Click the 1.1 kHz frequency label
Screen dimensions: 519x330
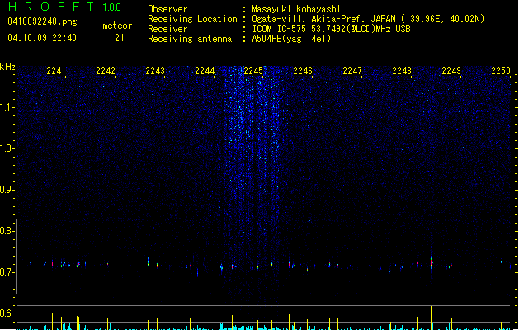7,107
